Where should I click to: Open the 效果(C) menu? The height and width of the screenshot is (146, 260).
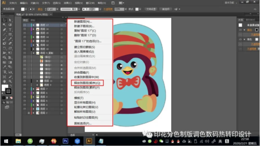coord(68,3)
